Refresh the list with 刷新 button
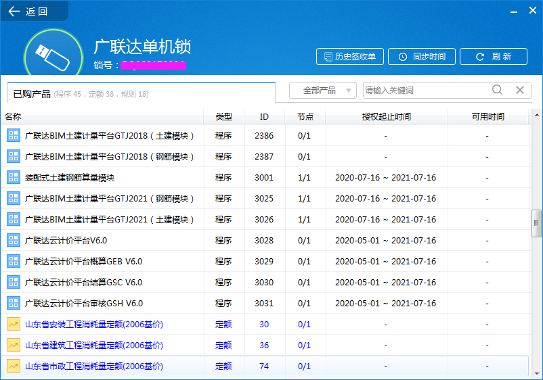The image size is (543, 380). (x=494, y=56)
